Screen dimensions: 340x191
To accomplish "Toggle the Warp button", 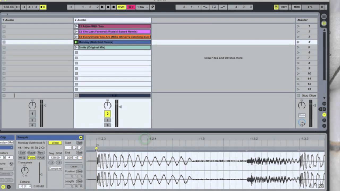I will point(55,143).
